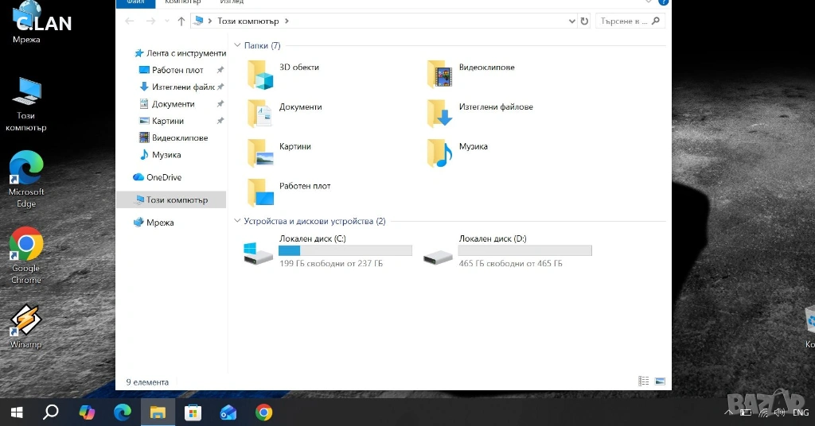Click the battery tray icon
The image size is (815, 426).
(746, 413)
